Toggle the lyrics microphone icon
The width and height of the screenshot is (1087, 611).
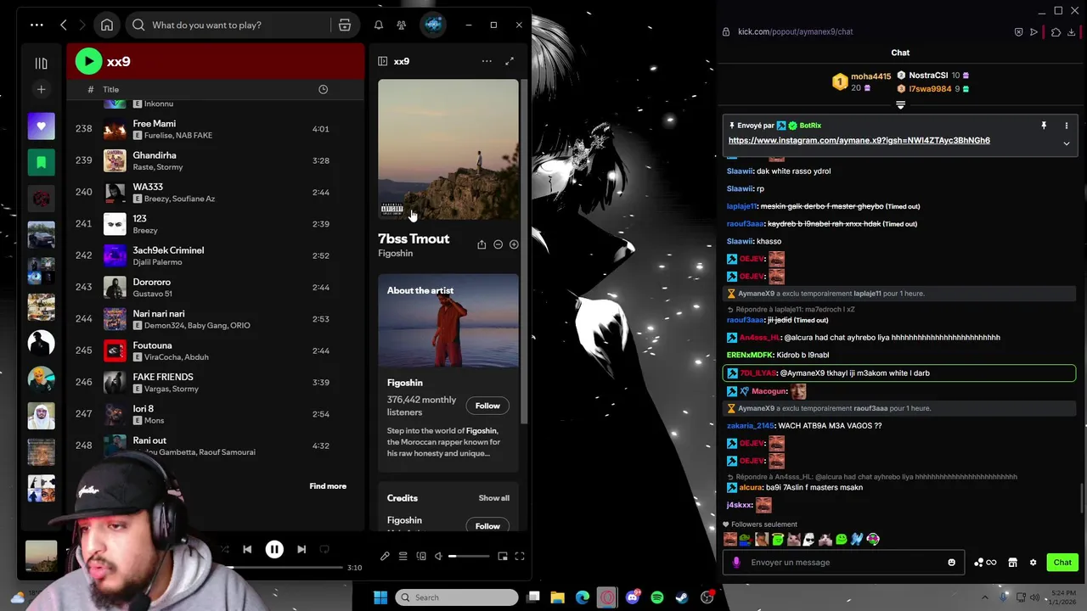(x=385, y=557)
